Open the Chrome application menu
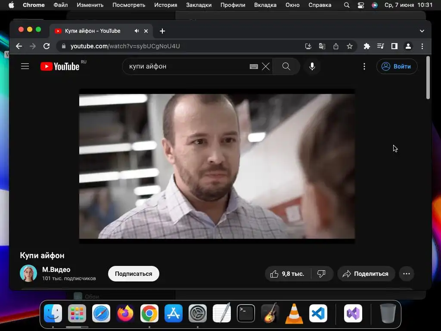The width and height of the screenshot is (441, 331). click(x=34, y=5)
